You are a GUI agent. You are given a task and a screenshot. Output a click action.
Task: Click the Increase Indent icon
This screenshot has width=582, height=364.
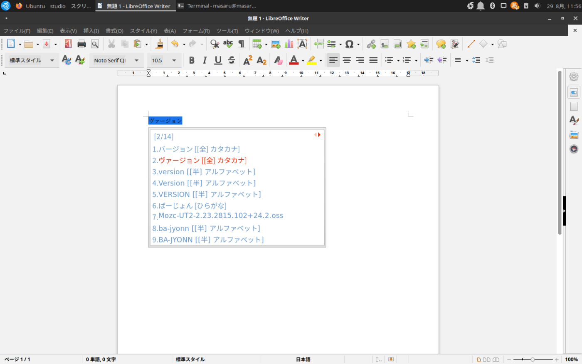tap(429, 60)
